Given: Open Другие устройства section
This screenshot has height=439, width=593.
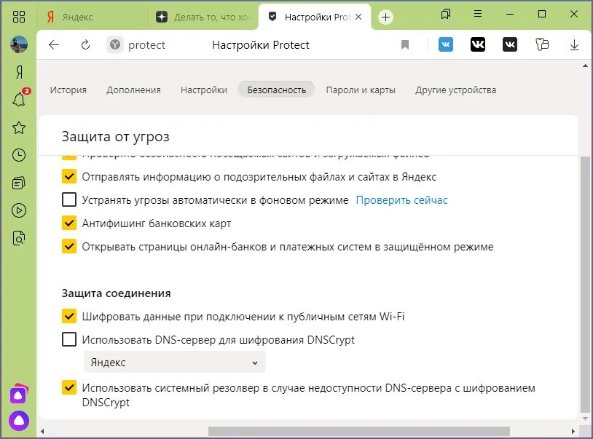Looking at the screenshot, I should [x=455, y=90].
